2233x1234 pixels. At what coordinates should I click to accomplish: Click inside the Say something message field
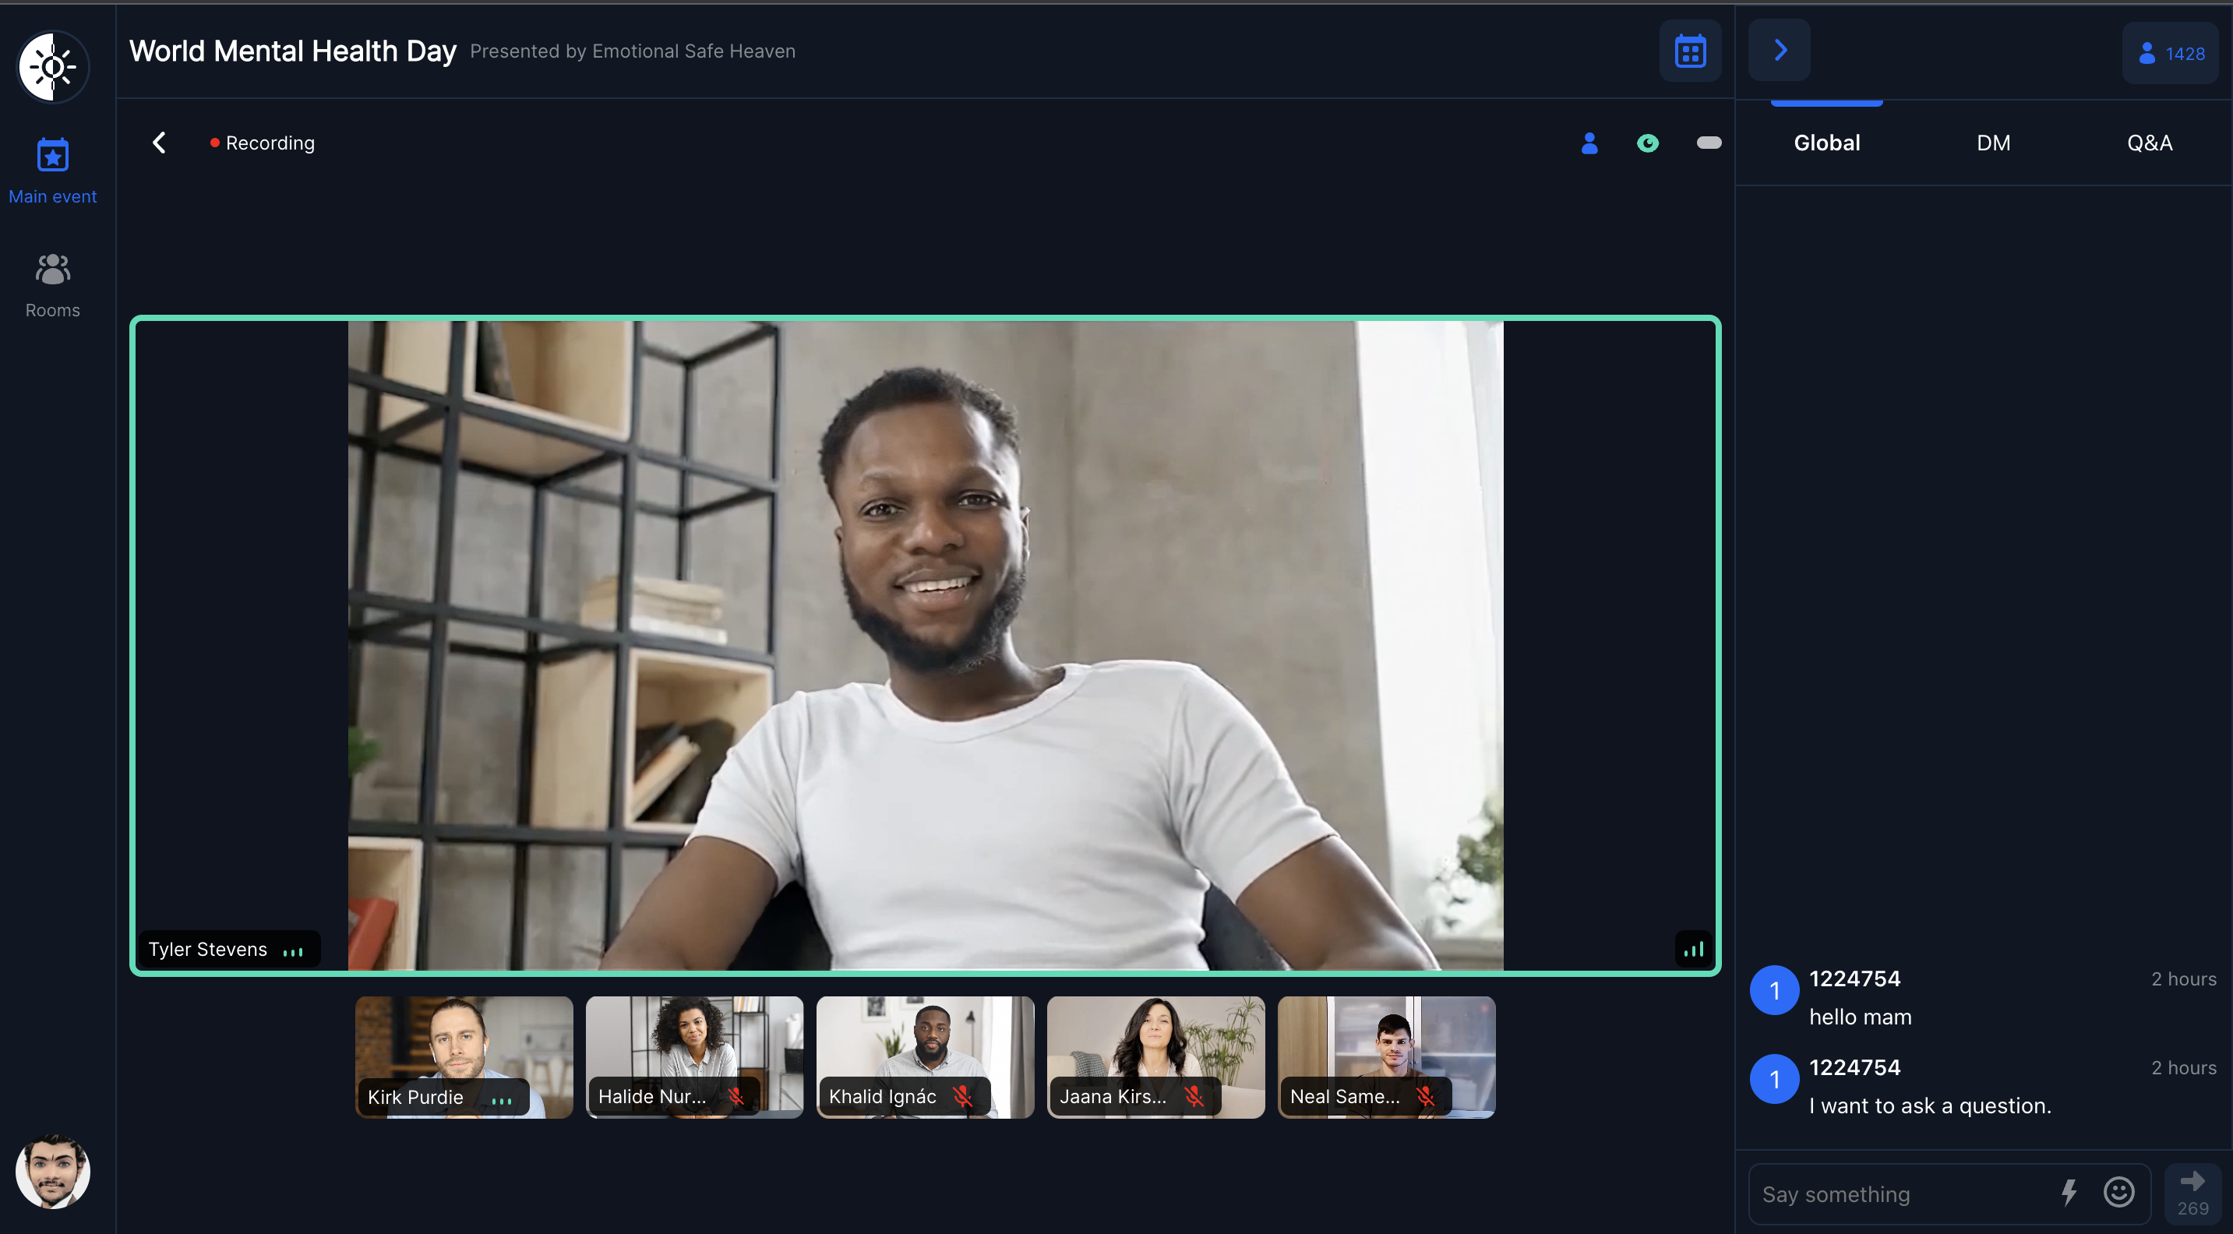[1889, 1193]
